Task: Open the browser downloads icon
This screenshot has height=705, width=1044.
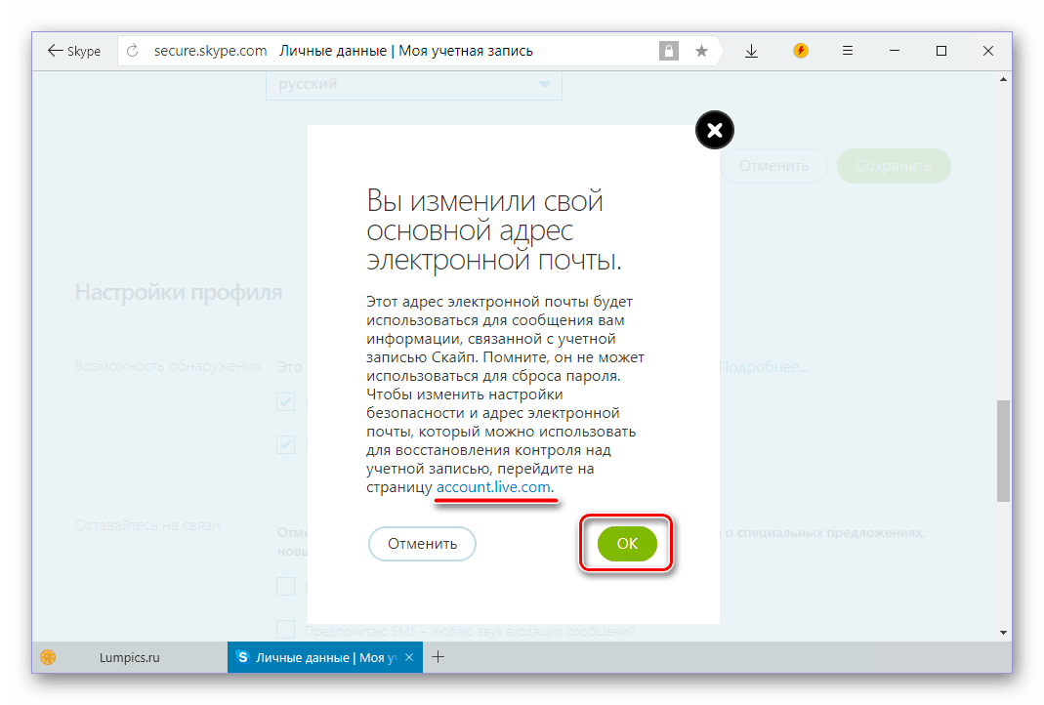Action: point(751,51)
